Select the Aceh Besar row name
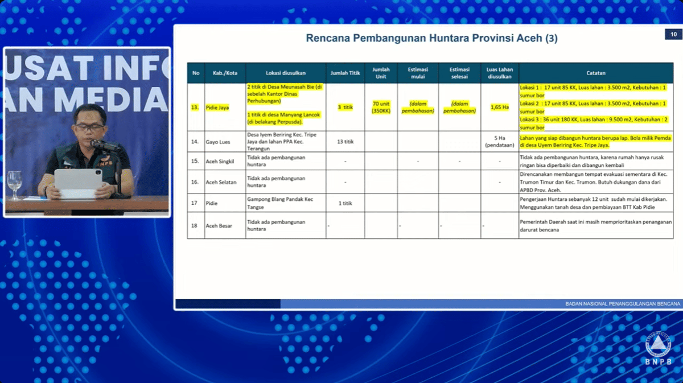 218,225
